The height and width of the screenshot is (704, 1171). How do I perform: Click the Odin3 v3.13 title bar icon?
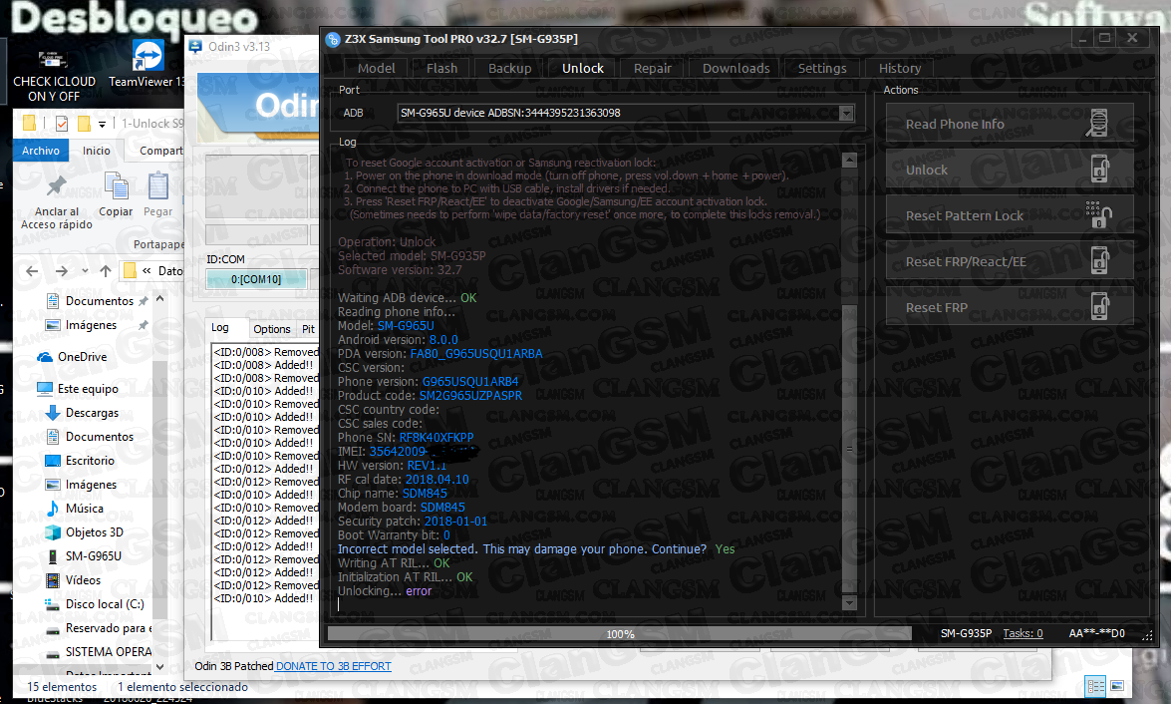click(195, 46)
